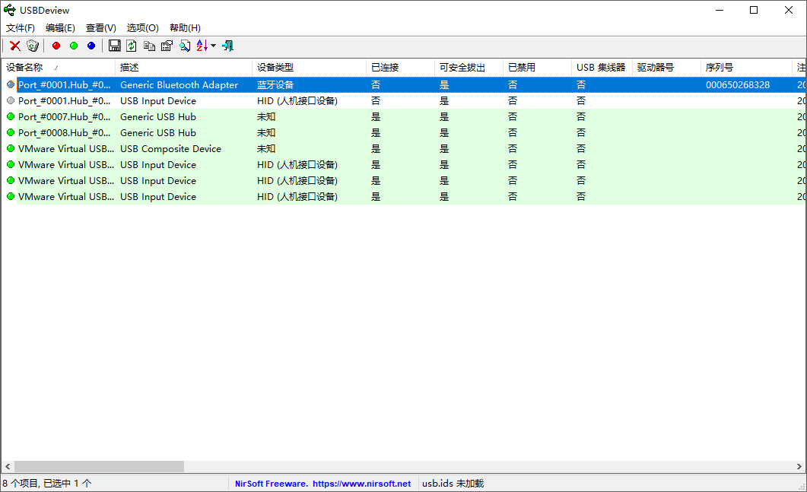Click the horizontal scrollbar thumb
Viewport: 807px width, 492px height.
pos(99,466)
